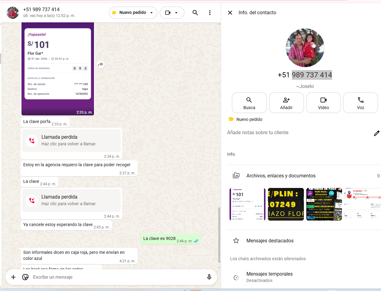Open the chat options three-dot menu
Image resolution: width=381 pixels, height=291 pixels.
pyautogui.click(x=210, y=13)
